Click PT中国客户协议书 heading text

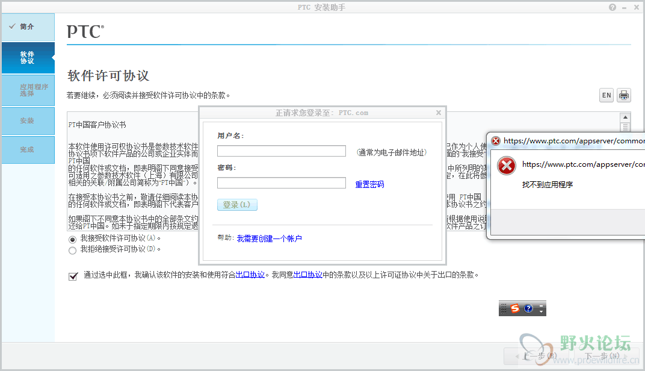tap(97, 125)
